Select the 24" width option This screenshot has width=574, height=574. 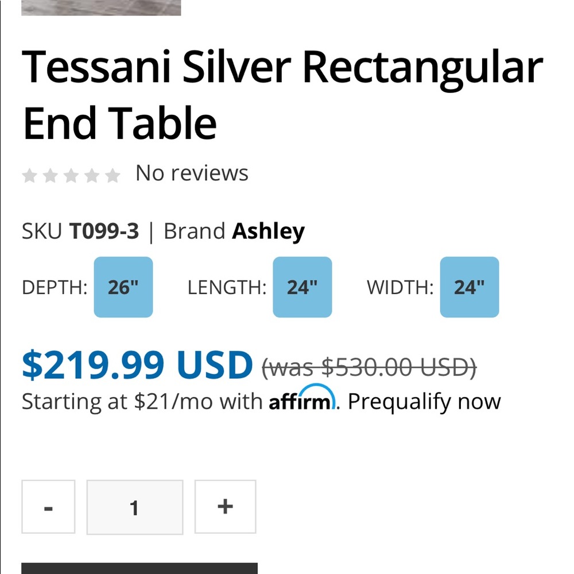(469, 287)
